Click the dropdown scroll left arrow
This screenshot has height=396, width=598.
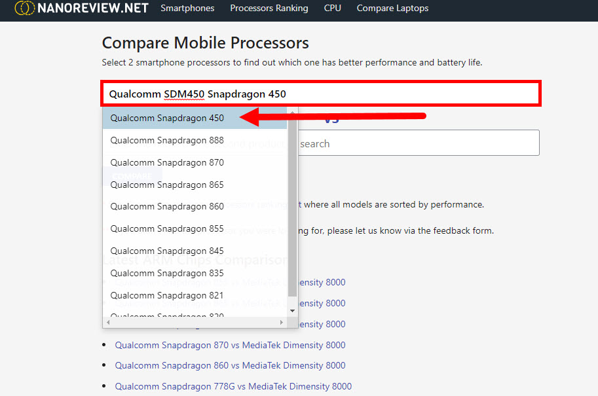point(108,323)
